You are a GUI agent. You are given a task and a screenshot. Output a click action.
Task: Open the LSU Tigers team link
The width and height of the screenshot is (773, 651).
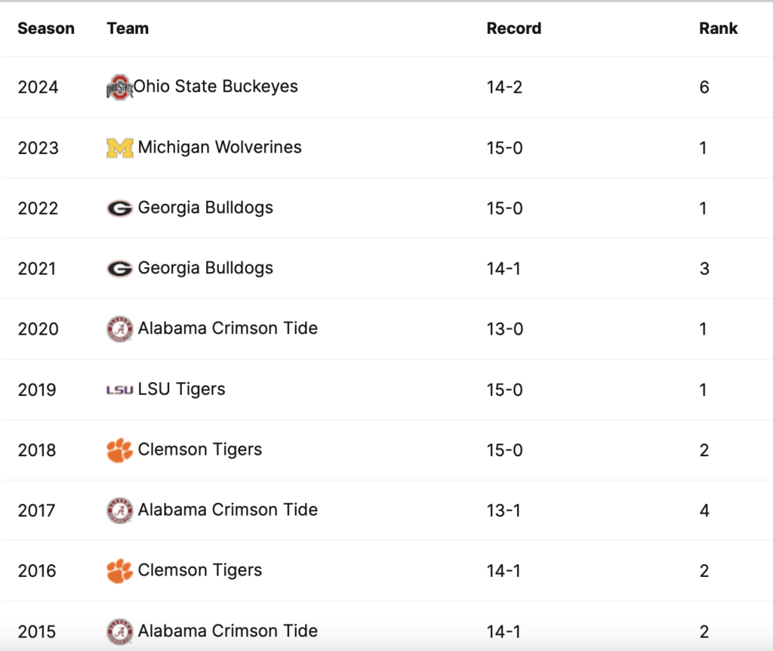pos(181,389)
